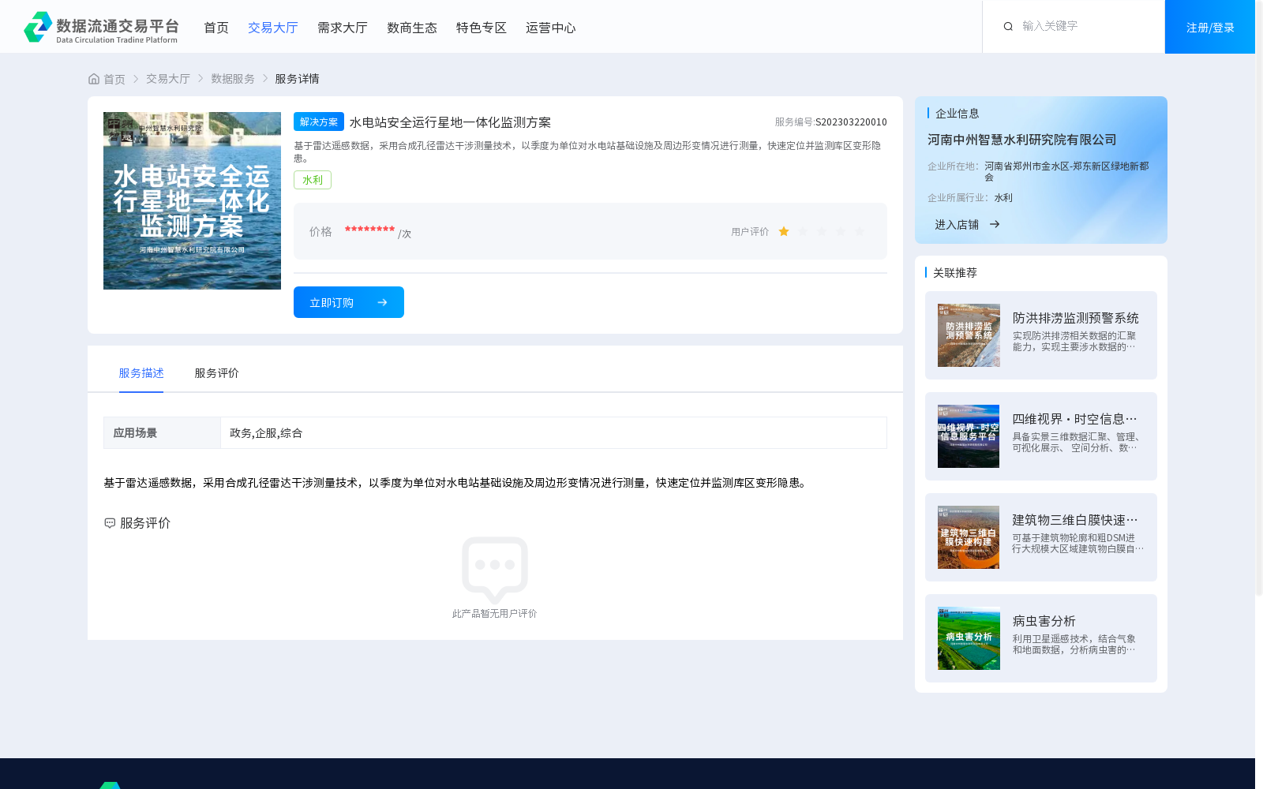The height and width of the screenshot is (789, 1263).
Task: Click the 注册/登录 button
Action: point(1210,27)
